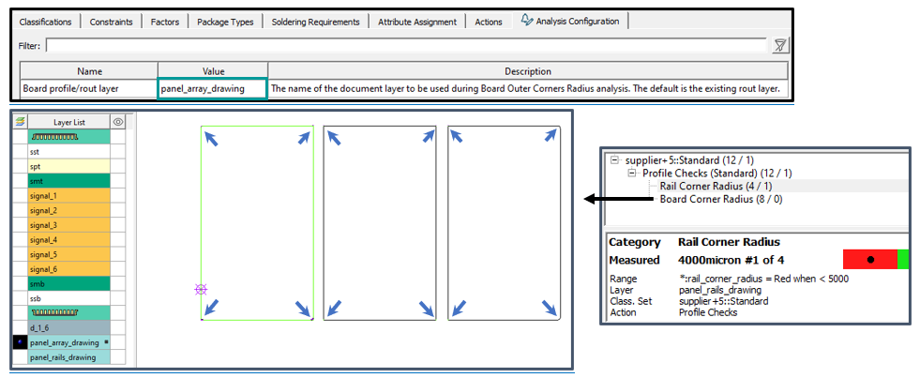Image resolution: width=920 pixels, height=378 pixels.
Task: Select the 'Board profile/rout layer' name cell
Action: point(89,88)
